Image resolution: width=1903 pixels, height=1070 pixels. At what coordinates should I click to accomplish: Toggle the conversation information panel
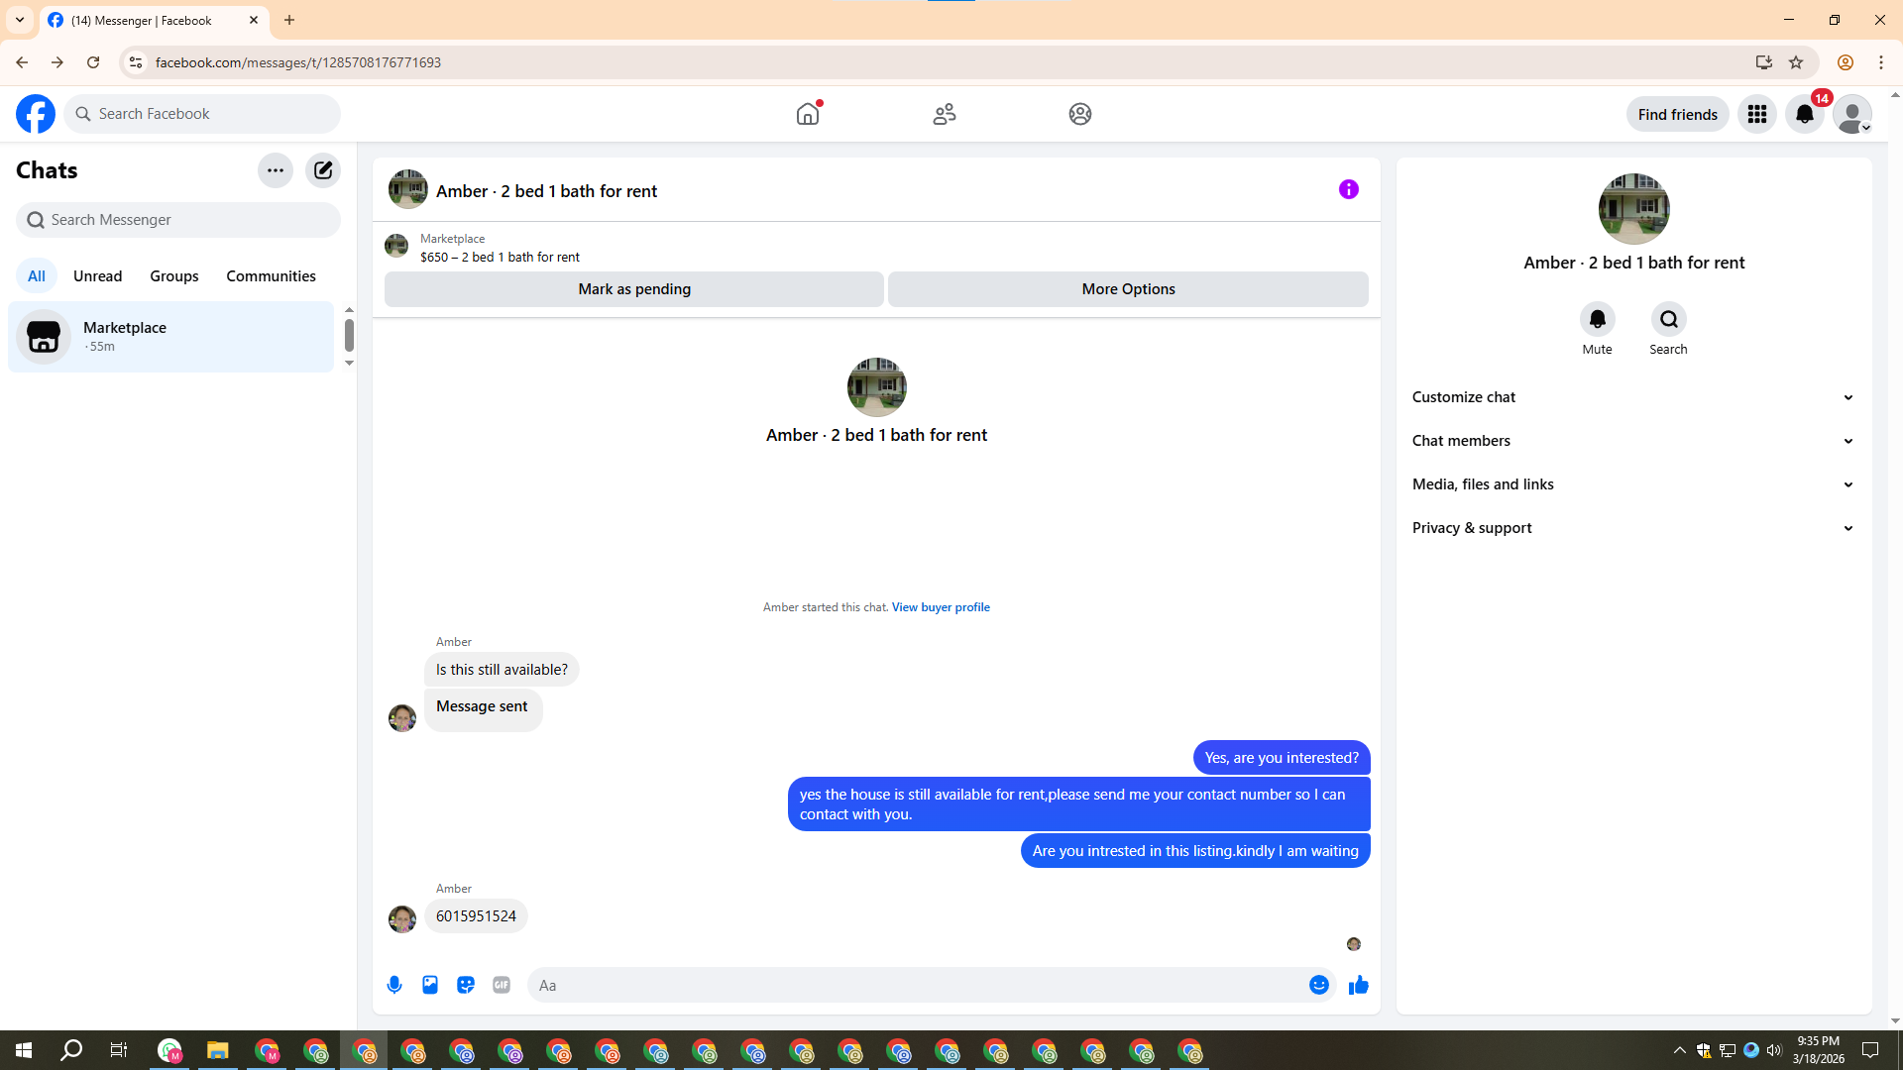(1348, 189)
